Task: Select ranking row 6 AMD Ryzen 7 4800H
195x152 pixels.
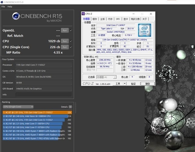Action: click(37, 131)
